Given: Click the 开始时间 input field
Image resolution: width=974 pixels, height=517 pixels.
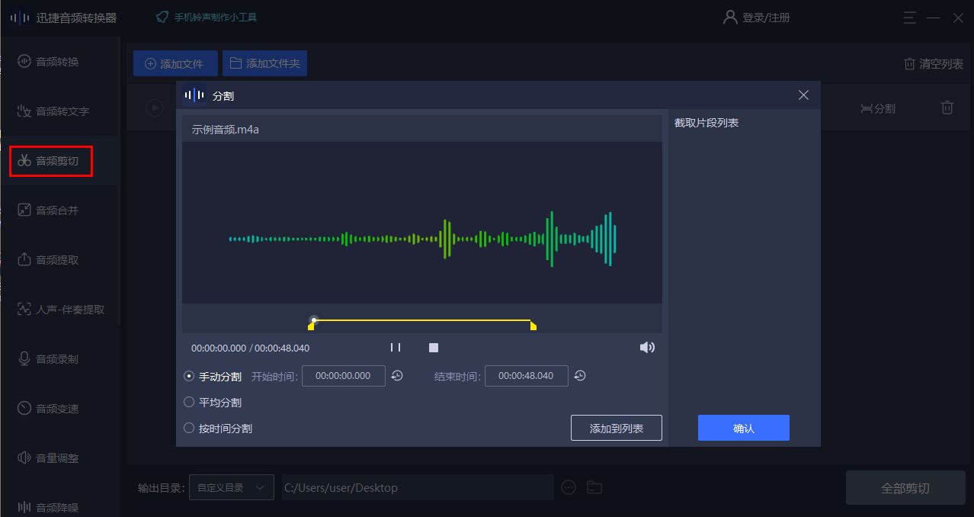Looking at the screenshot, I should [x=344, y=376].
